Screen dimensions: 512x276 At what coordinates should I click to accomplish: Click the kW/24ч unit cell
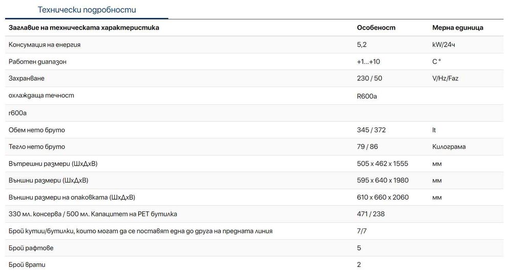pos(443,45)
